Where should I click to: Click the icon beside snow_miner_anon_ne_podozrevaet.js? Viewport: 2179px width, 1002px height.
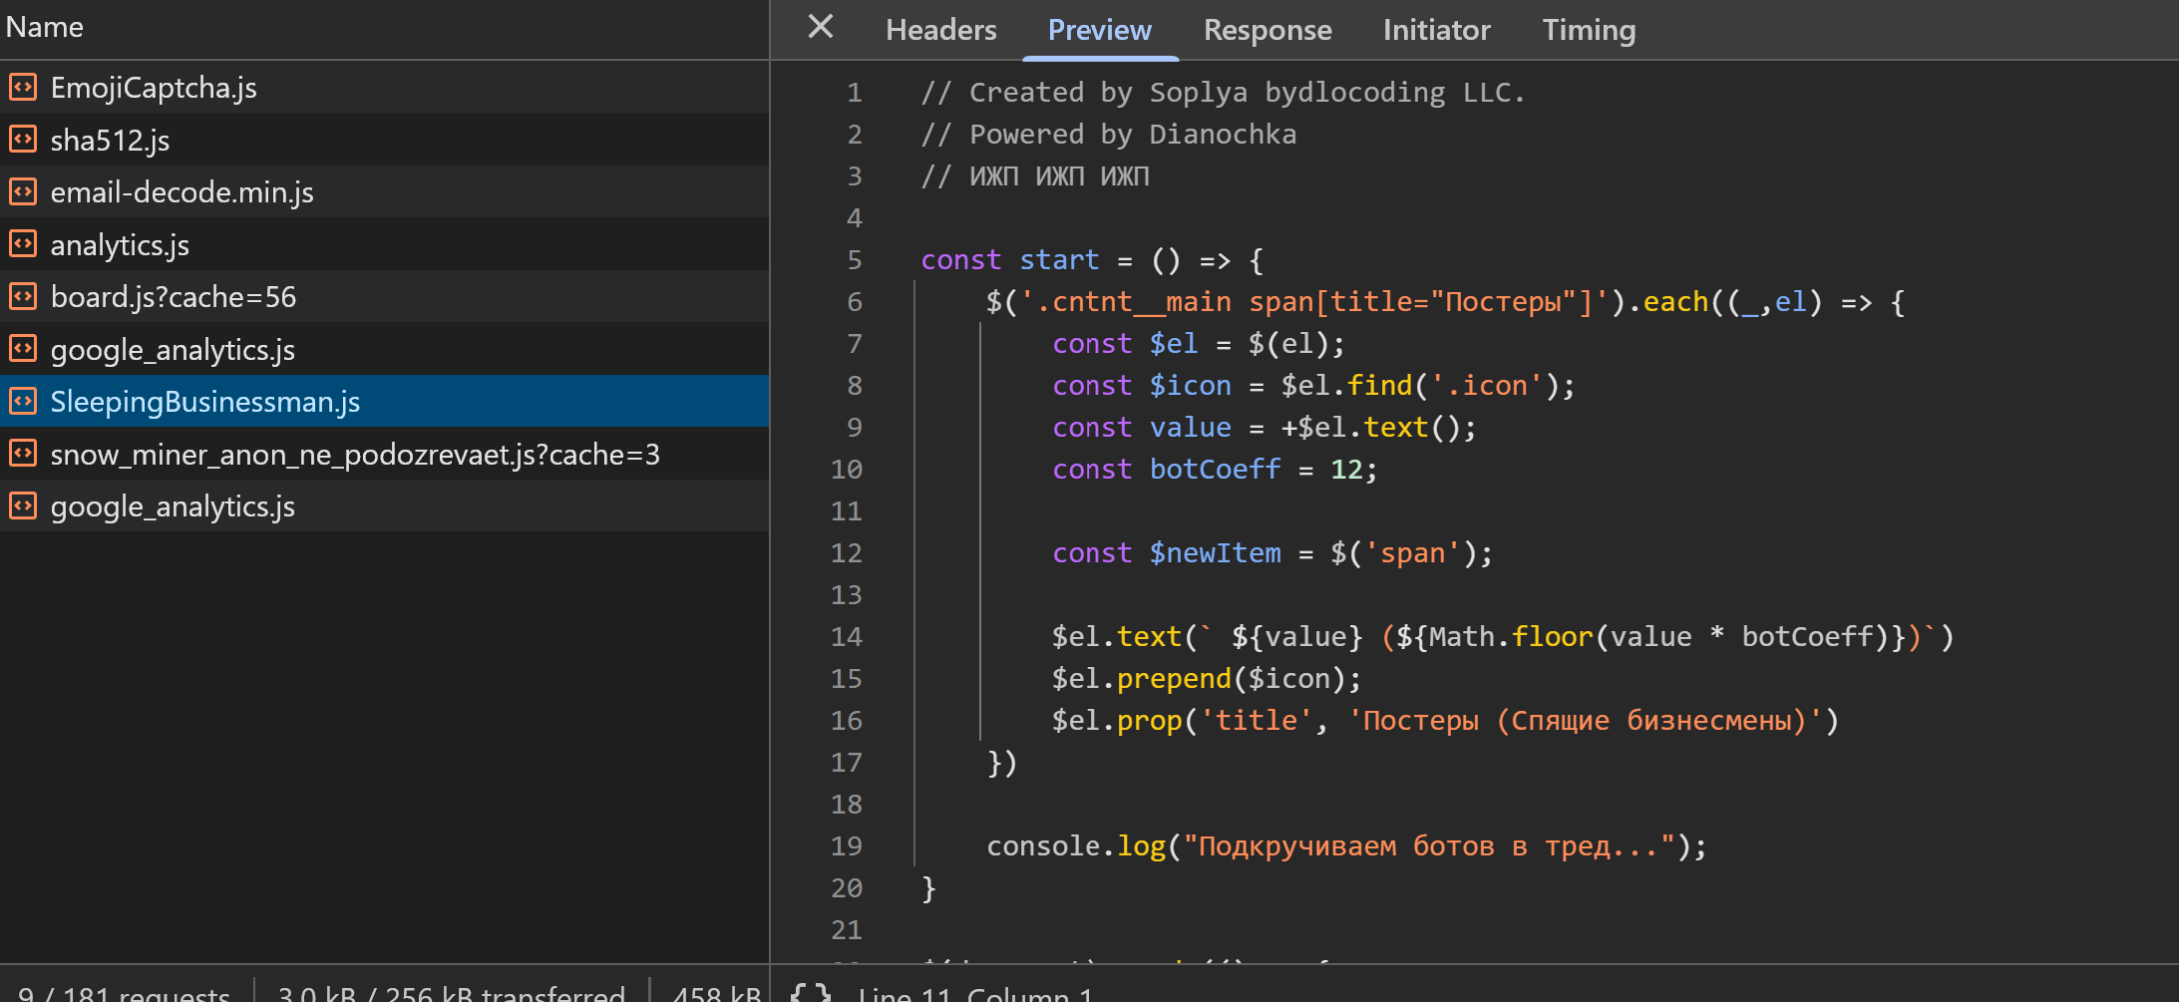pos(23,454)
